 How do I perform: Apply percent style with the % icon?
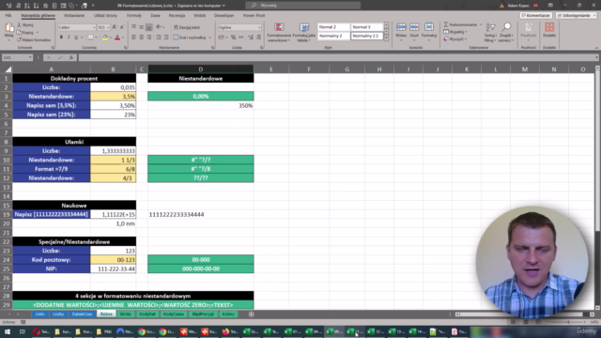(233, 38)
